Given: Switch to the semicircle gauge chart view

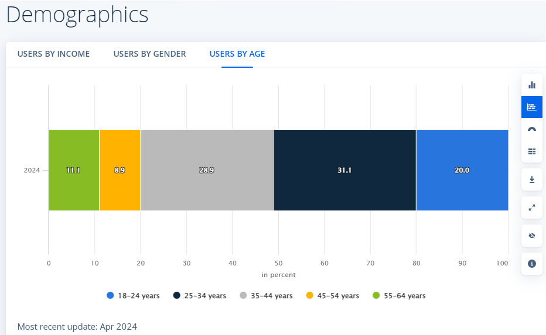Looking at the screenshot, I should (532, 129).
